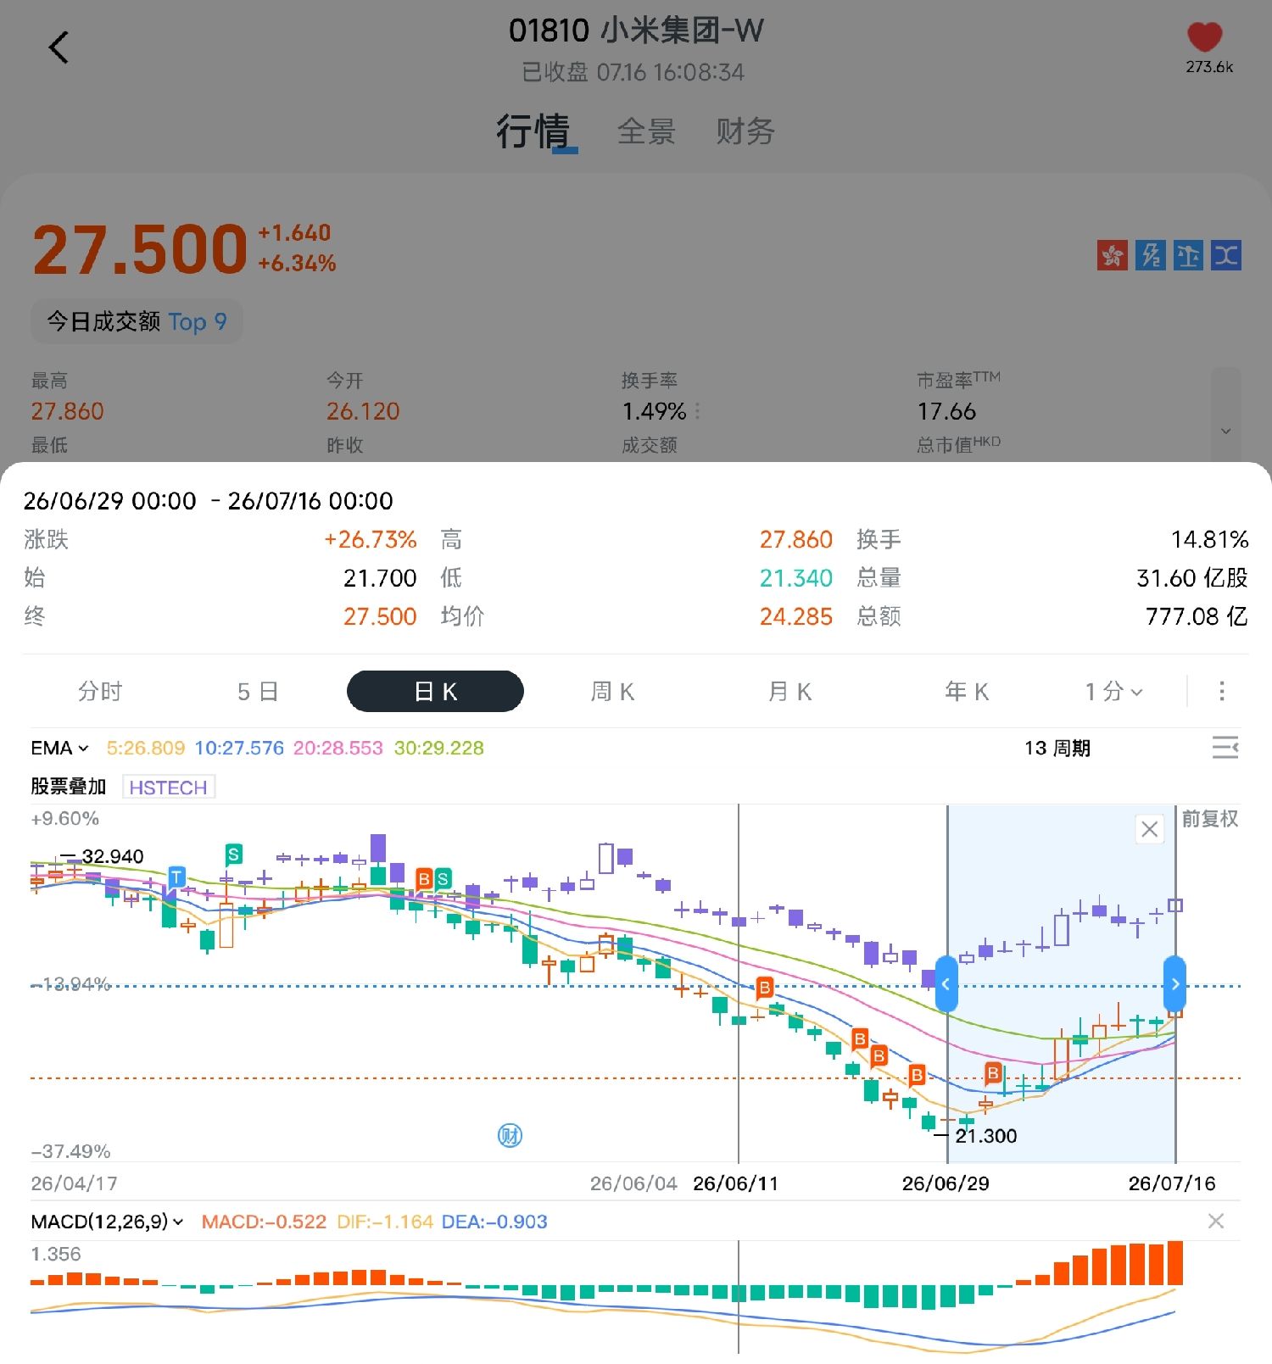Tap the 17.66 P/E TTM value
The height and width of the screenshot is (1364, 1272).
point(946,412)
